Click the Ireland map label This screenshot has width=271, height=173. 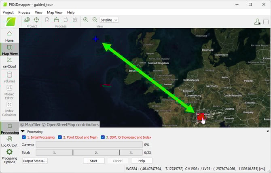(133, 71)
